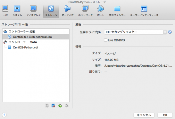Screen dimensions: 175x119
Task: Click the choose optical disk image icon
Action: (170, 32)
